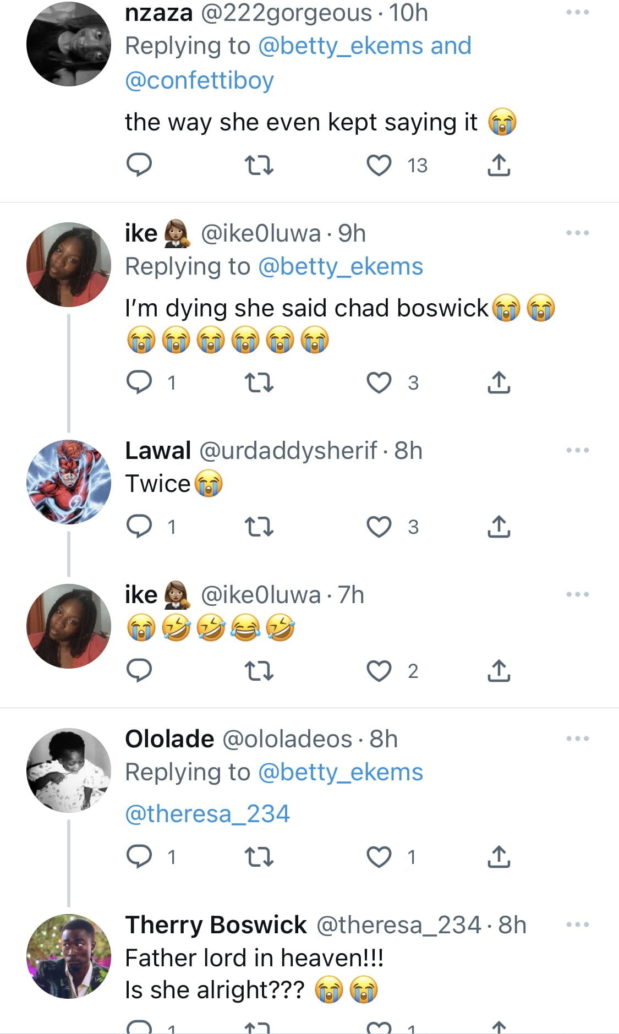Open more options on Lawal's tweet
Image resolution: width=619 pixels, height=1034 pixels.
pyautogui.click(x=578, y=450)
